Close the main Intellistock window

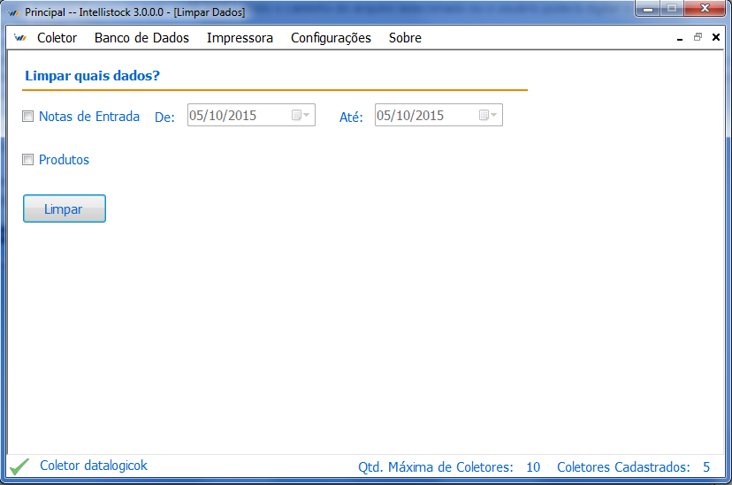click(705, 9)
